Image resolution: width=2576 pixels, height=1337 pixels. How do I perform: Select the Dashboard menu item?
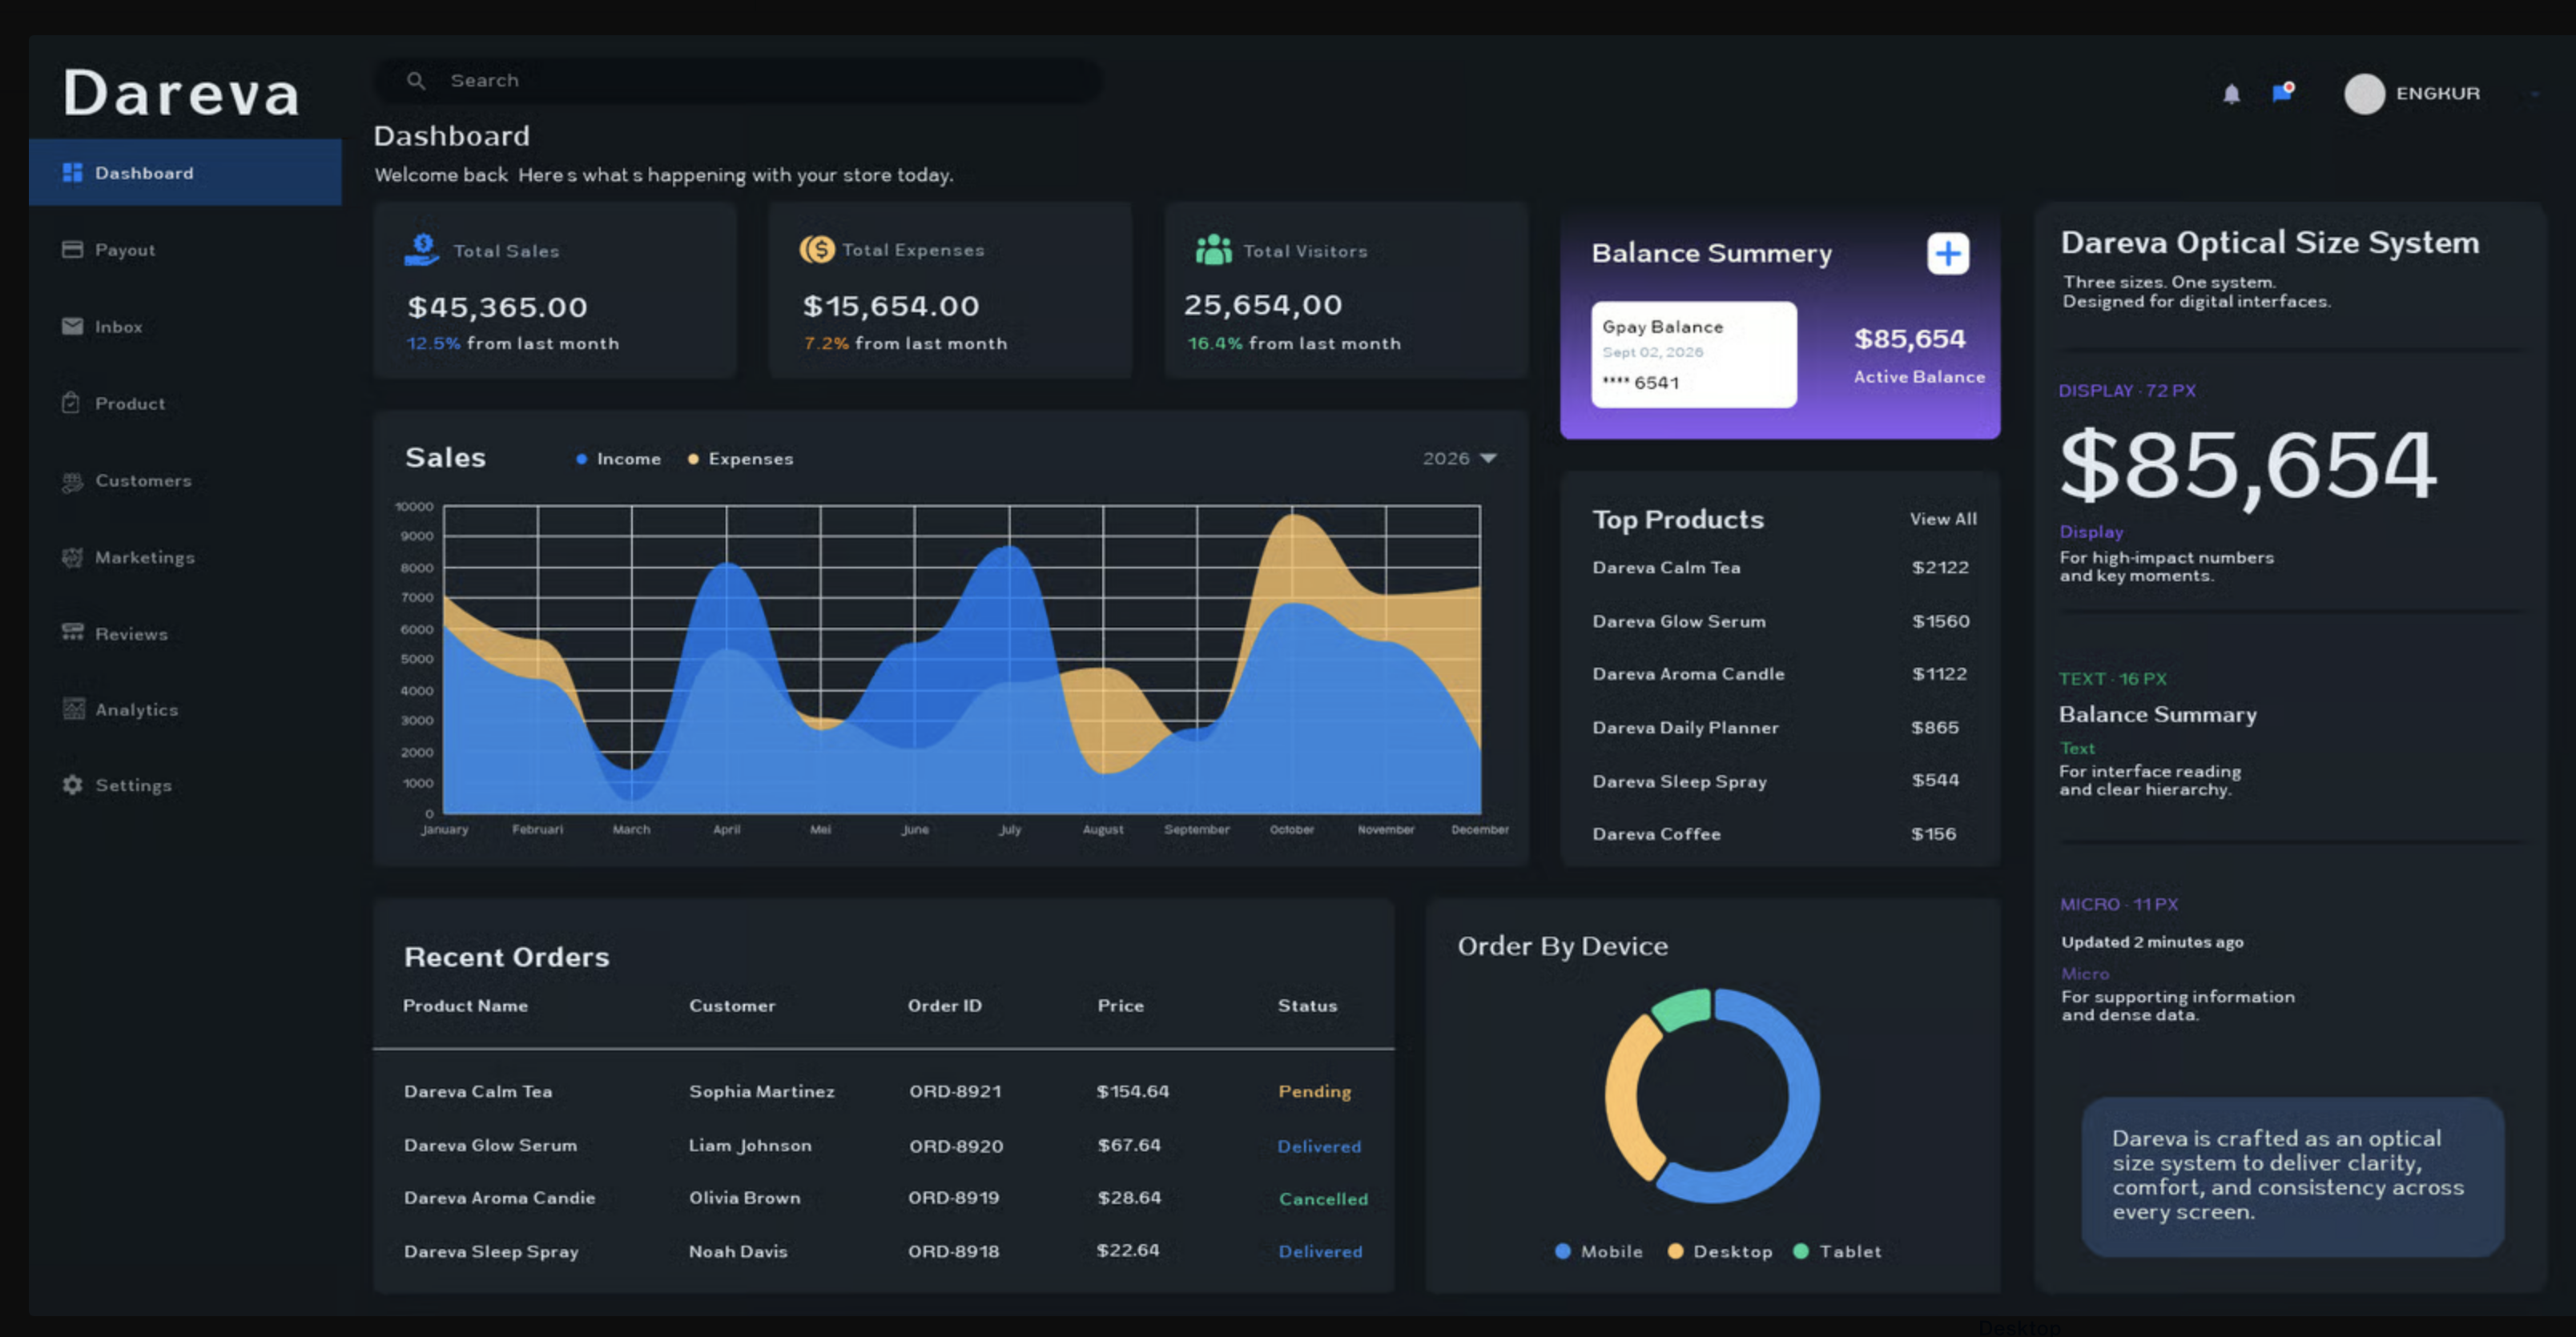click(x=185, y=173)
